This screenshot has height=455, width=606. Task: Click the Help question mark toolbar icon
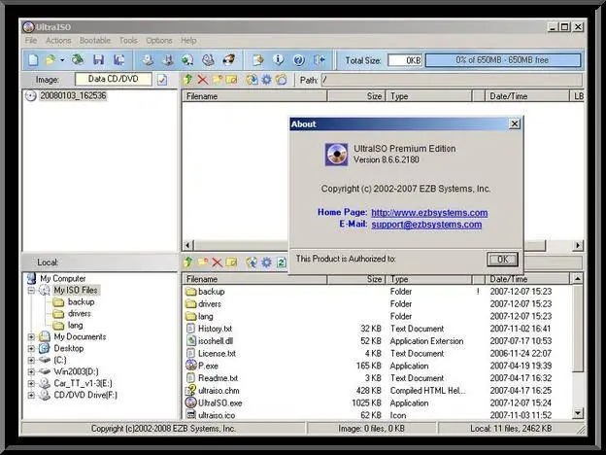(x=299, y=60)
